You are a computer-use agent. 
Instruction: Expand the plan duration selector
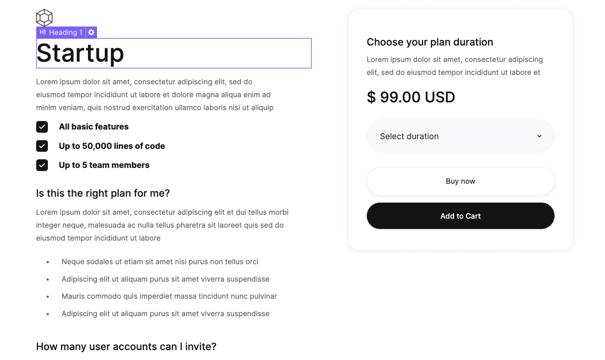(460, 136)
